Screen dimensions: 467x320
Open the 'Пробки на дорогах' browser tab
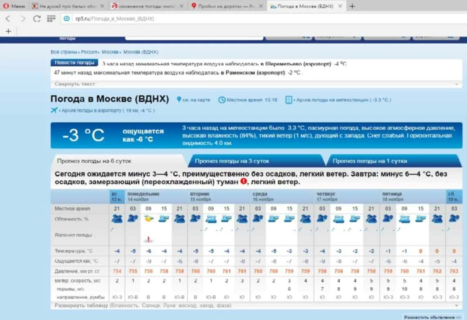click(x=225, y=6)
